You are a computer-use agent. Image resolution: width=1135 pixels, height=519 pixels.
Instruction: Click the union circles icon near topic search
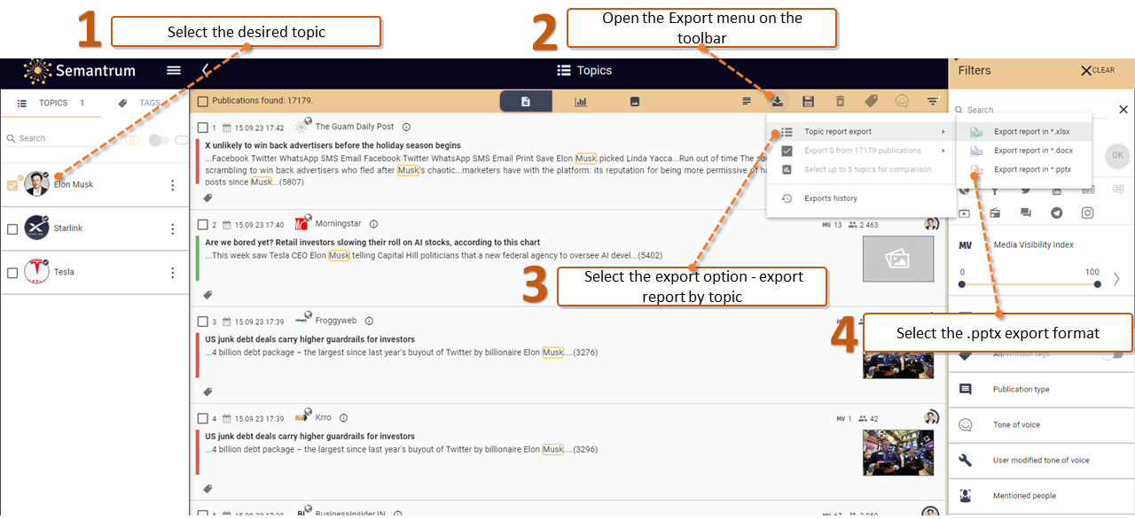click(134, 139)
